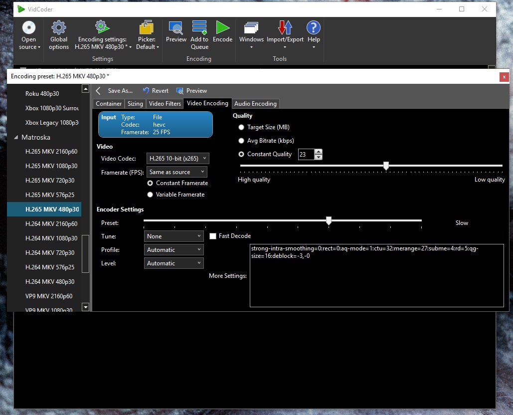Open the Tune dropdown
The image size is (513, 415).
point(173,236)
